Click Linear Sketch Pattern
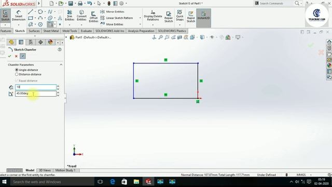 (x=117, y=18)
